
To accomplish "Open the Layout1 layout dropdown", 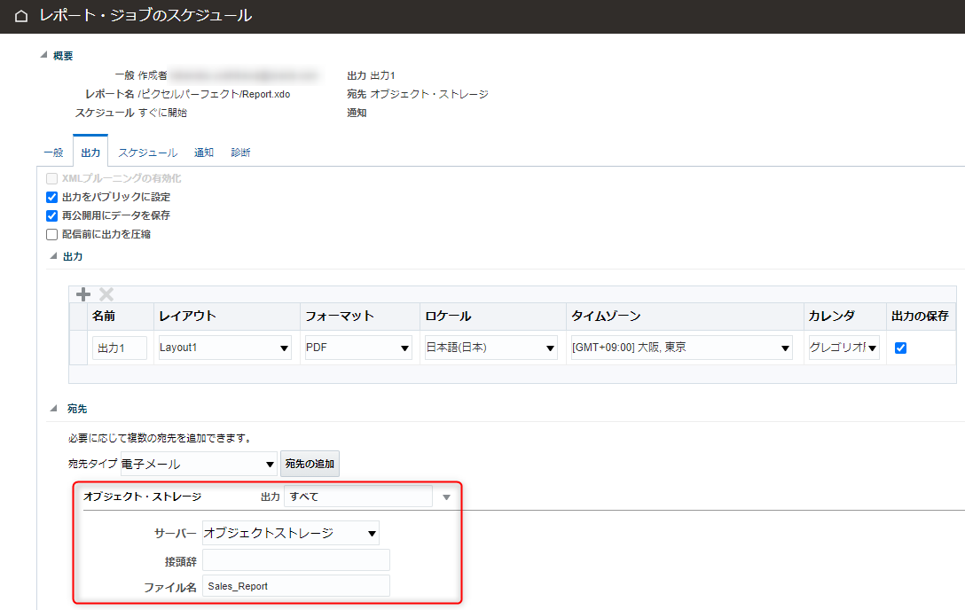I will (x=224, y=348).
